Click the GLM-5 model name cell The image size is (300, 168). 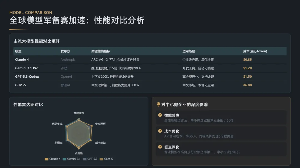click(x=21, y=85)
